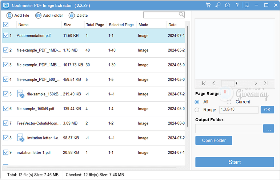Select the Current page range option
Viewport: 280px width, 180px height.
229,102
